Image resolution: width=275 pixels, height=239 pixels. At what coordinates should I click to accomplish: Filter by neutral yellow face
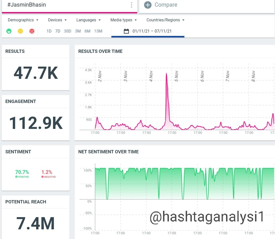pyautogui.click(x=20, y=31)
